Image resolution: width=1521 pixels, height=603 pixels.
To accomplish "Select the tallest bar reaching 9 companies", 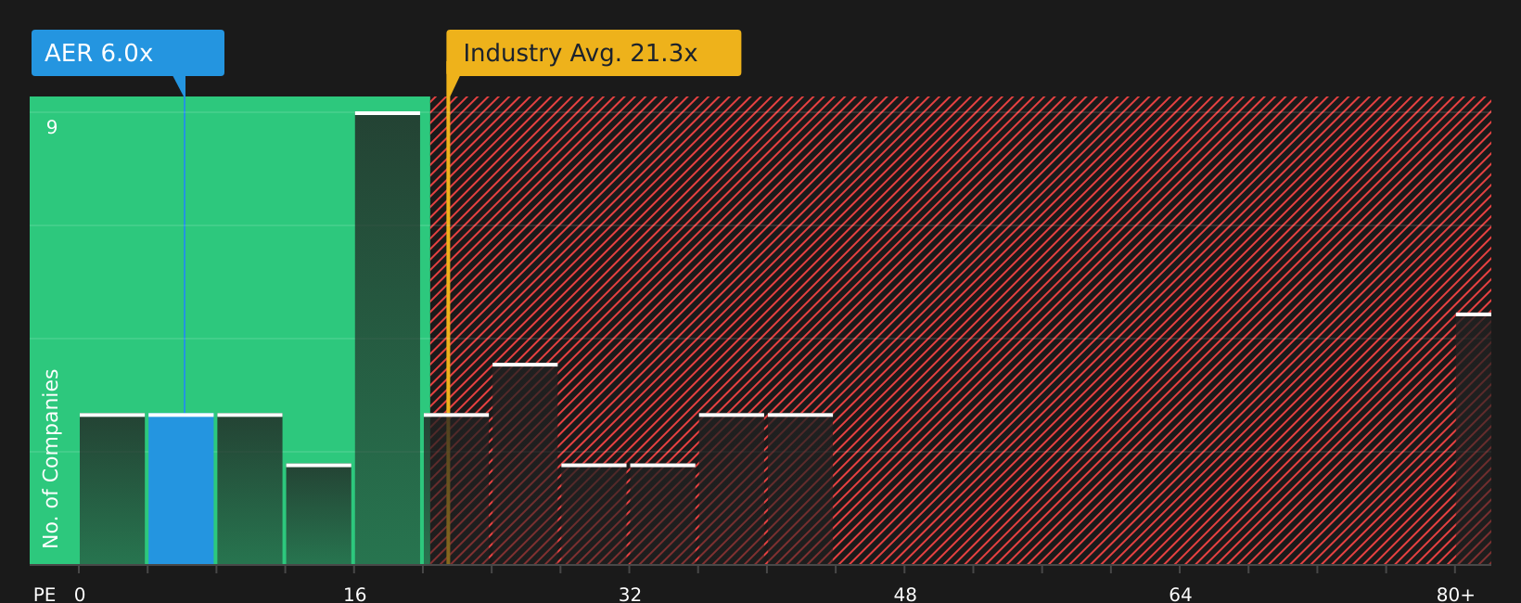I will [388, 338].
